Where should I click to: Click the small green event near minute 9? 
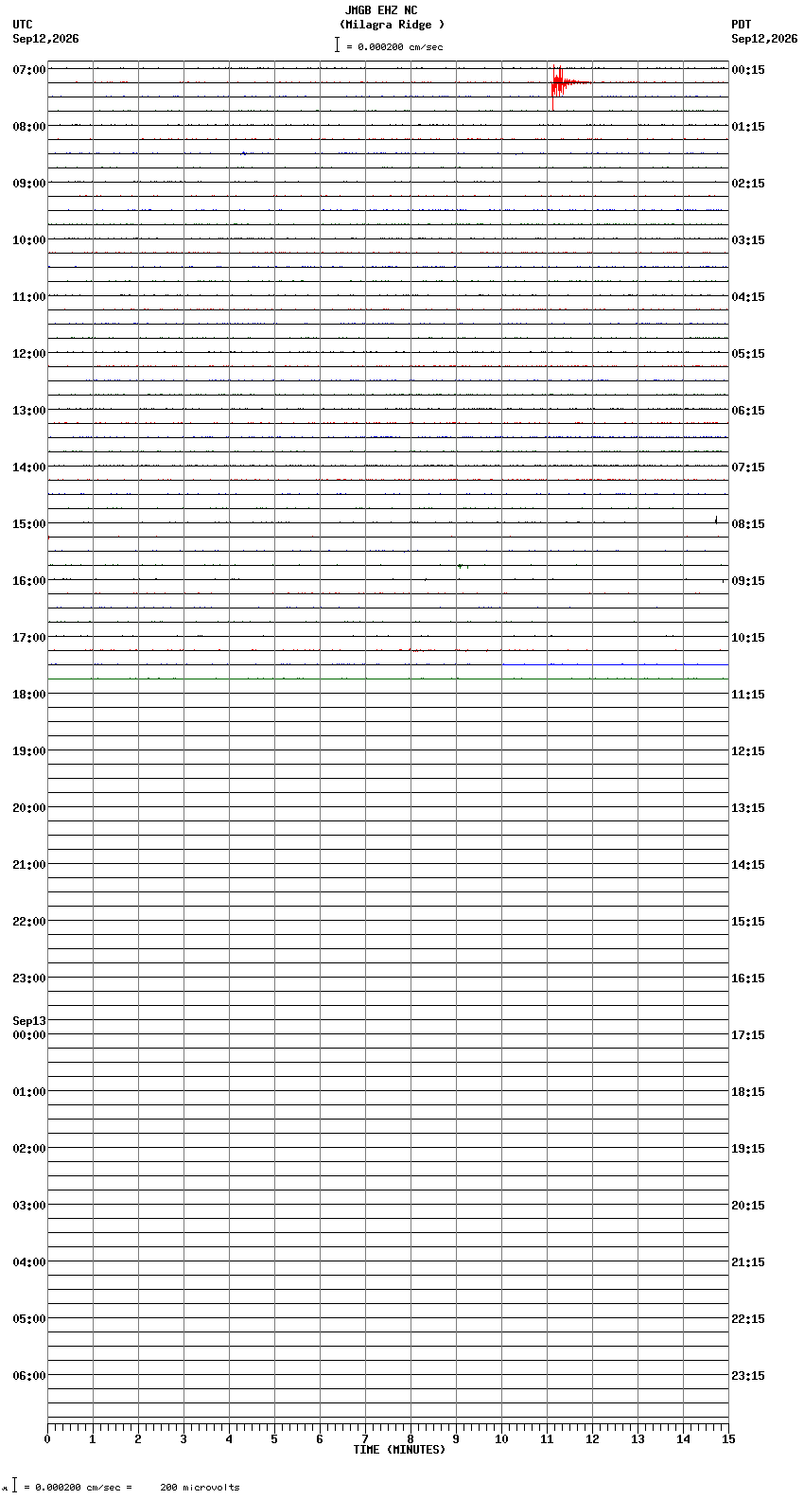point(462,566)
